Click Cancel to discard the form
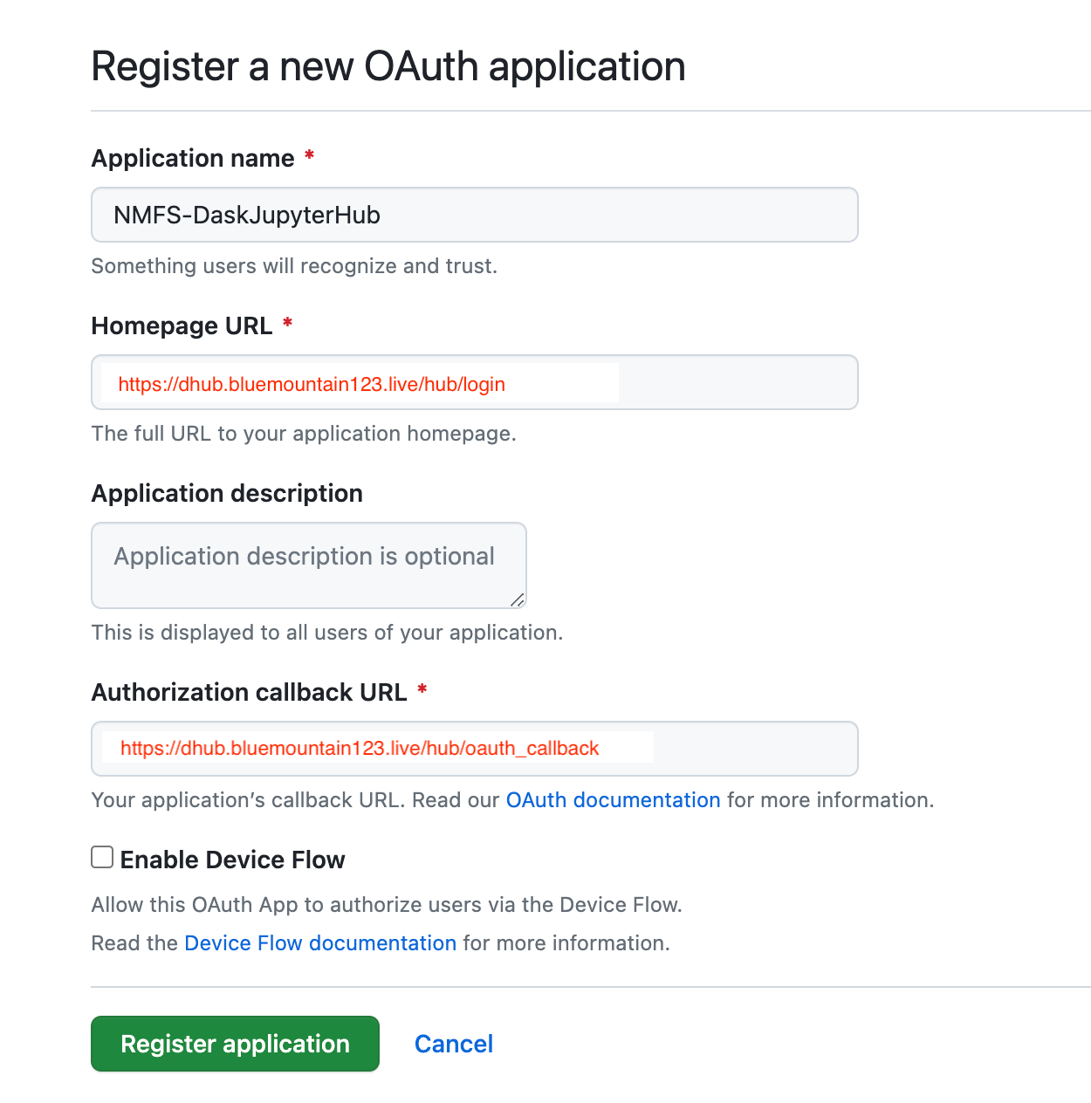The height and width of the screenshot is (1103, 1091). (453, 1044)
